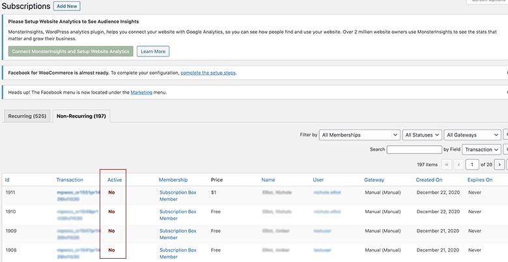This screenshot has height=262, width=508.
Task: Select the Non-Recurring (197) tab
Action: (81, 116)
